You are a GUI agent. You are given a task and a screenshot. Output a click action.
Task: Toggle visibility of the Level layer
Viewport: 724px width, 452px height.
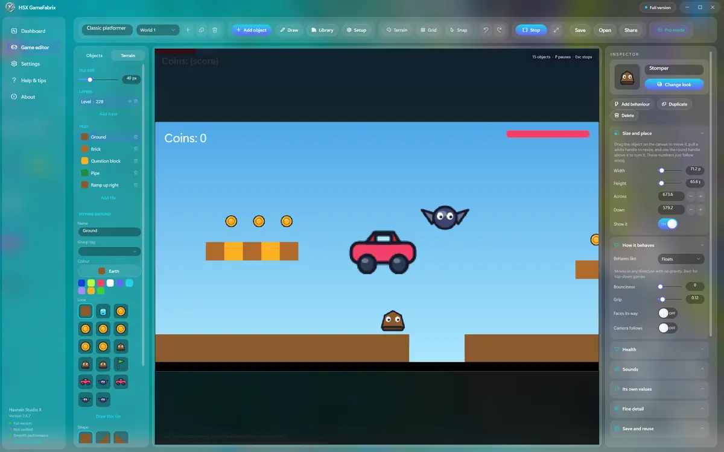point(130,101)
